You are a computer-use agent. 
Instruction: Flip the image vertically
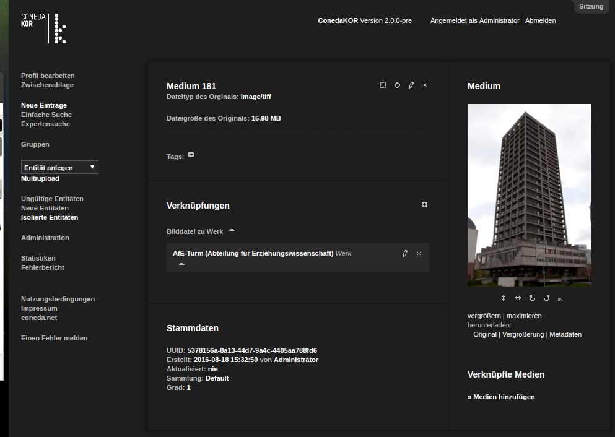click(504, 298)
